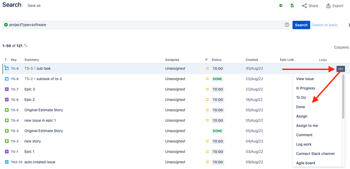Sort by the Key column header
The height and width of the screenshot is (169, 350).
pos(14,60)
